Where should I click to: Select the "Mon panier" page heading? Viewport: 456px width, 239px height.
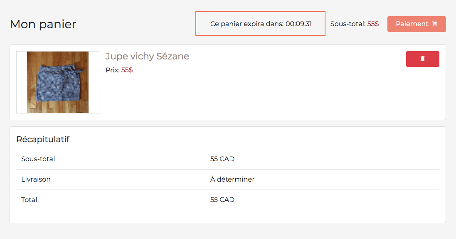point(43,24)
